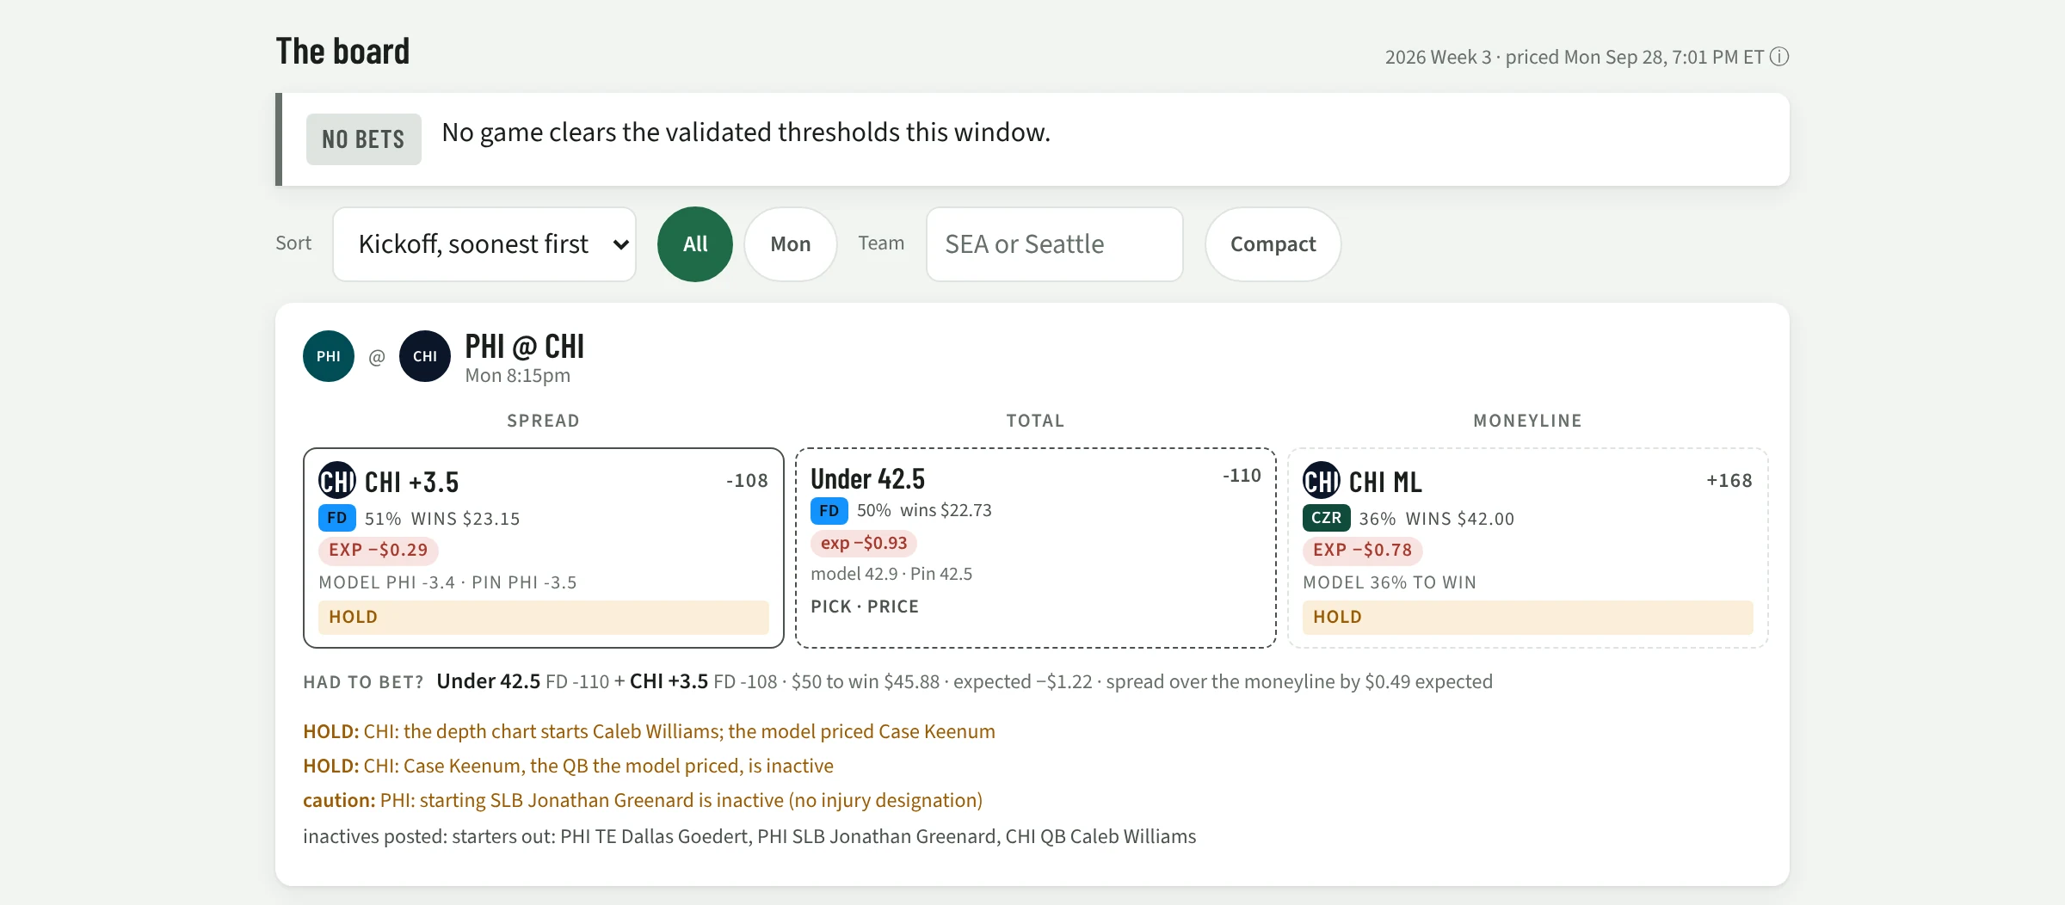The height and width of the screenshot is (905, 2065).
Task: Open the Sort dropdown Kickoff, soonest first
Action: [x=484, y=244]
